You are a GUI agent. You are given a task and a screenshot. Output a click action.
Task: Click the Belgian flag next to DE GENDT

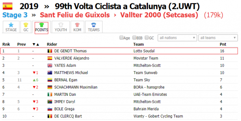pyautogui.click(x=50, y=51)
